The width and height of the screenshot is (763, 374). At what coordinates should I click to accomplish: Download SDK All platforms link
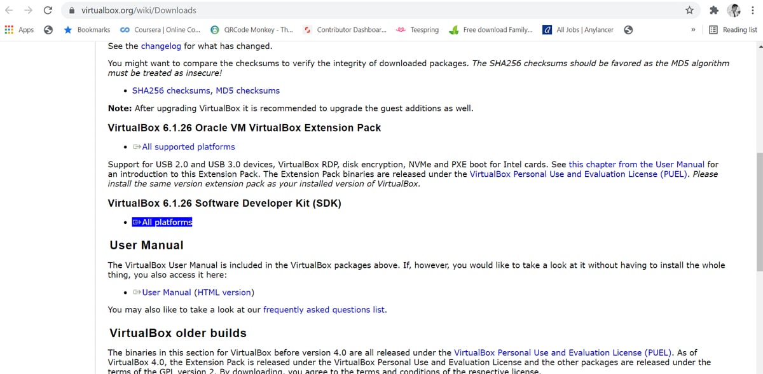point(162,223)
